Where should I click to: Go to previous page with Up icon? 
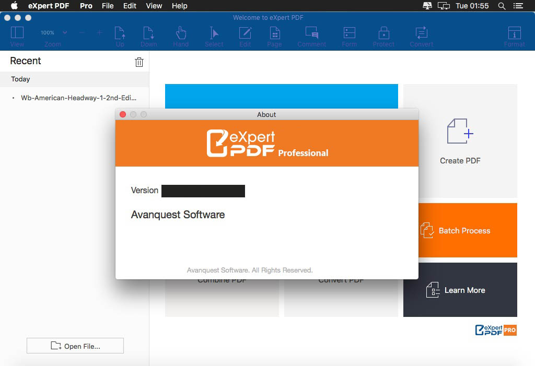click(x=120, y=33)
